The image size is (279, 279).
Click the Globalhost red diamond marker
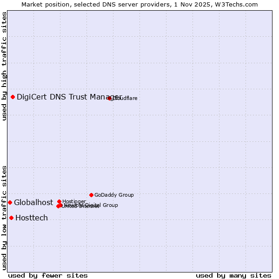coord(10,202)
